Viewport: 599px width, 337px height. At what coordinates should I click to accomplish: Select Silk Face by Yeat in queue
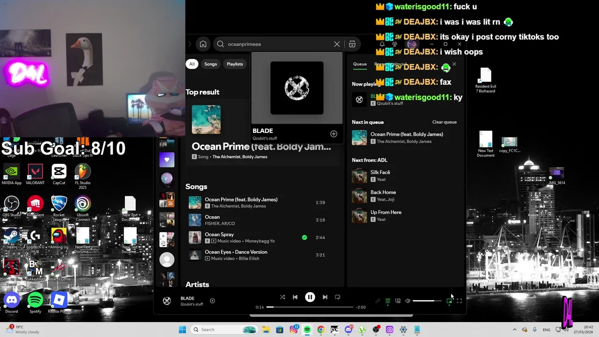(x=405, y=176)
